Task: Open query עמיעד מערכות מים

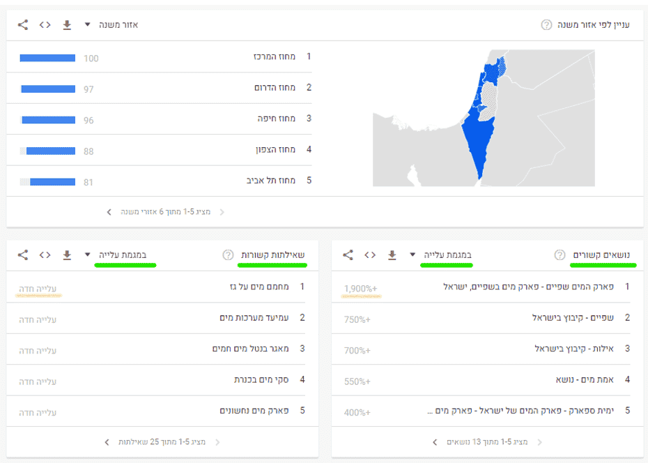Action: 254,317
